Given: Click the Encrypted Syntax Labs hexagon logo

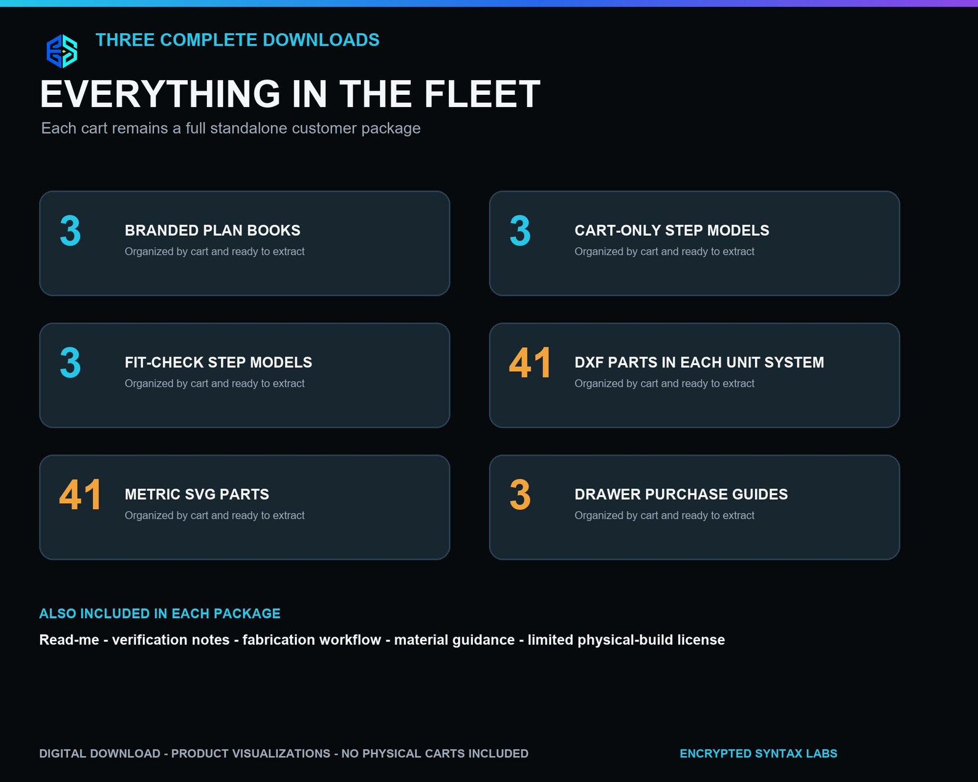Looking at the screenshot, I should click(62, 51).
